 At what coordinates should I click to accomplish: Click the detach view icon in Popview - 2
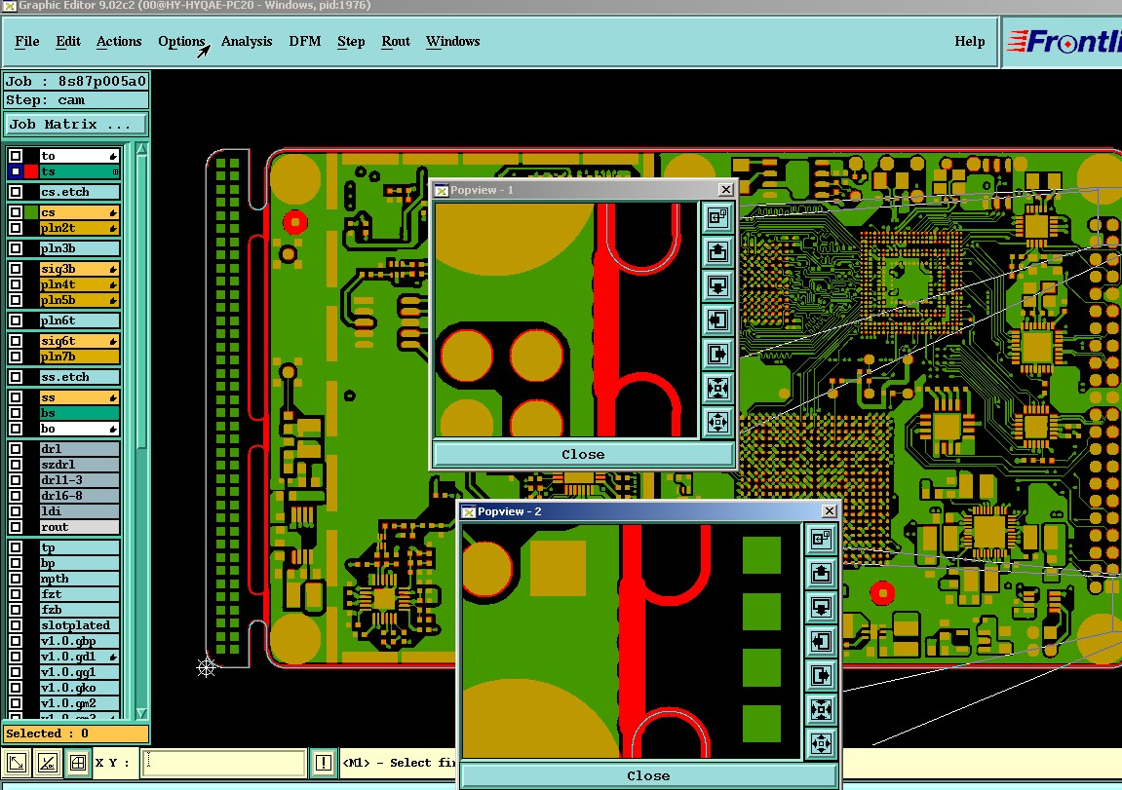821,539
